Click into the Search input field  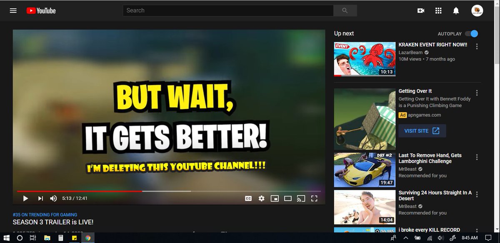[228, 10]
